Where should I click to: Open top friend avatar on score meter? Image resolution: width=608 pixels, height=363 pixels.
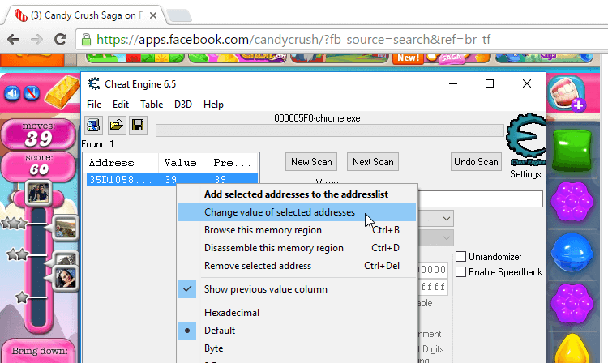(x=39, y=193)
